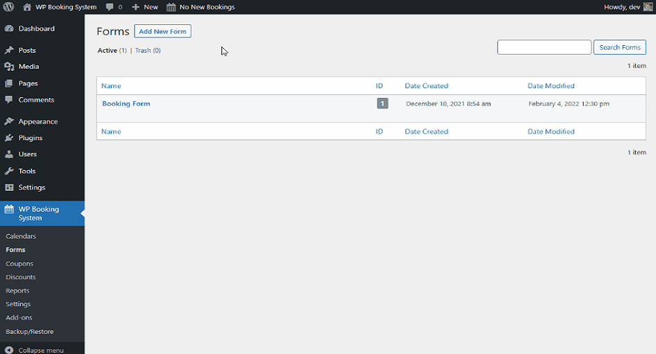656x354 pixels.
Task: Click the user avatar thumbnail
Action: tap(648, 7)
